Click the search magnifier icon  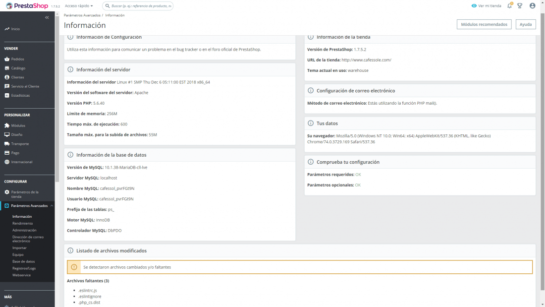(108, 6)
